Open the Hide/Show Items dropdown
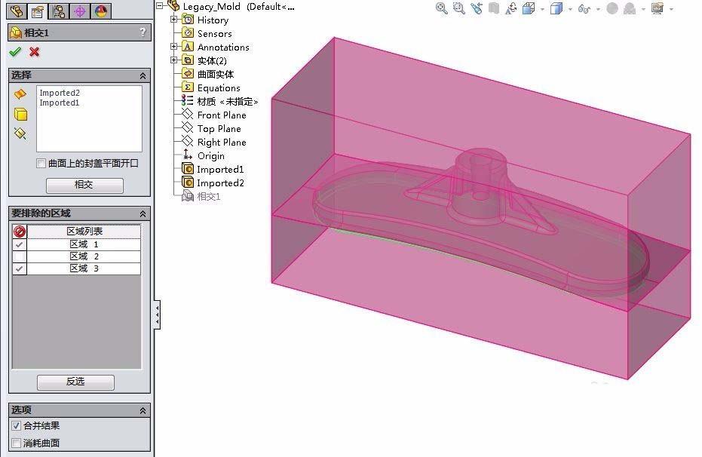 tap(596, 9)
